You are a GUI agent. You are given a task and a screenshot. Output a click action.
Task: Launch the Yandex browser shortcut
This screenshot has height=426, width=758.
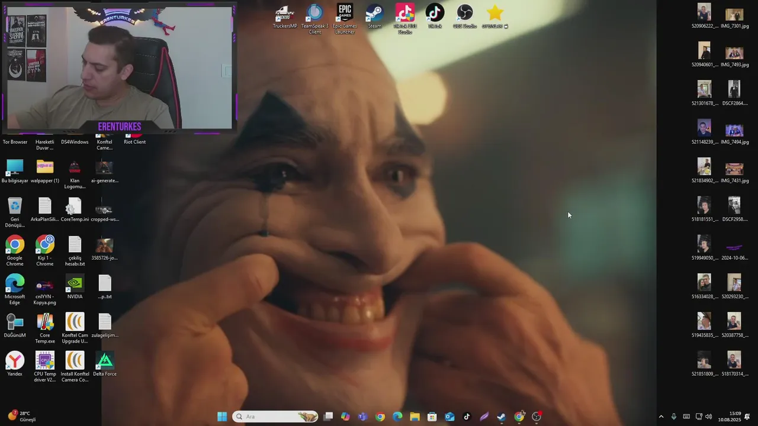15,364
